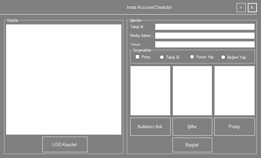Click the 'Takip İd :' label
The height and width of the screenshot is (158, 261).
pyautogui.click(x=138, y=27)
